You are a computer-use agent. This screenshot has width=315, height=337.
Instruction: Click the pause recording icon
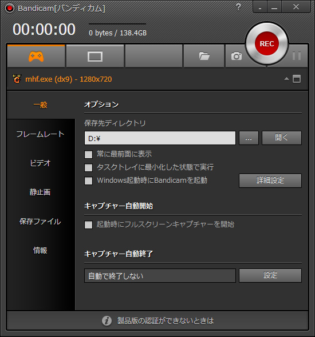point(297,56)
